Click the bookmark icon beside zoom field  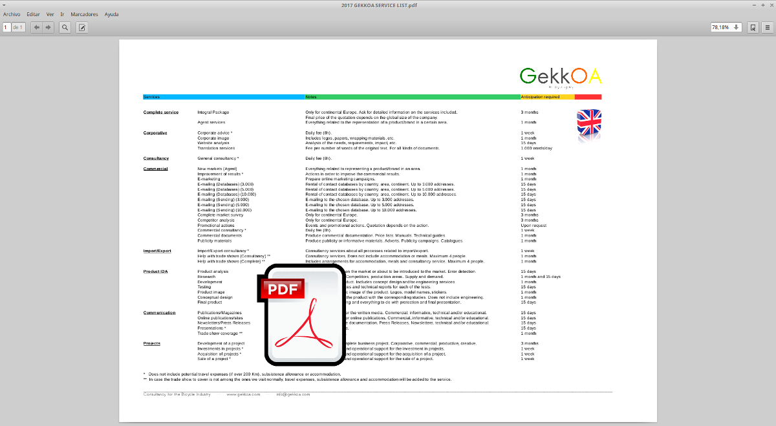click(x=753, y=27)
